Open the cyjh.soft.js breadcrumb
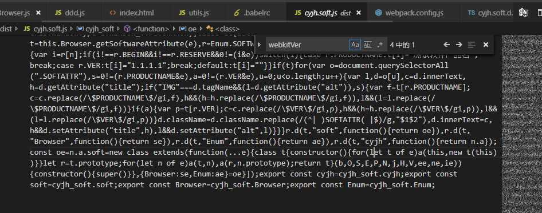 tap(46, 29)
